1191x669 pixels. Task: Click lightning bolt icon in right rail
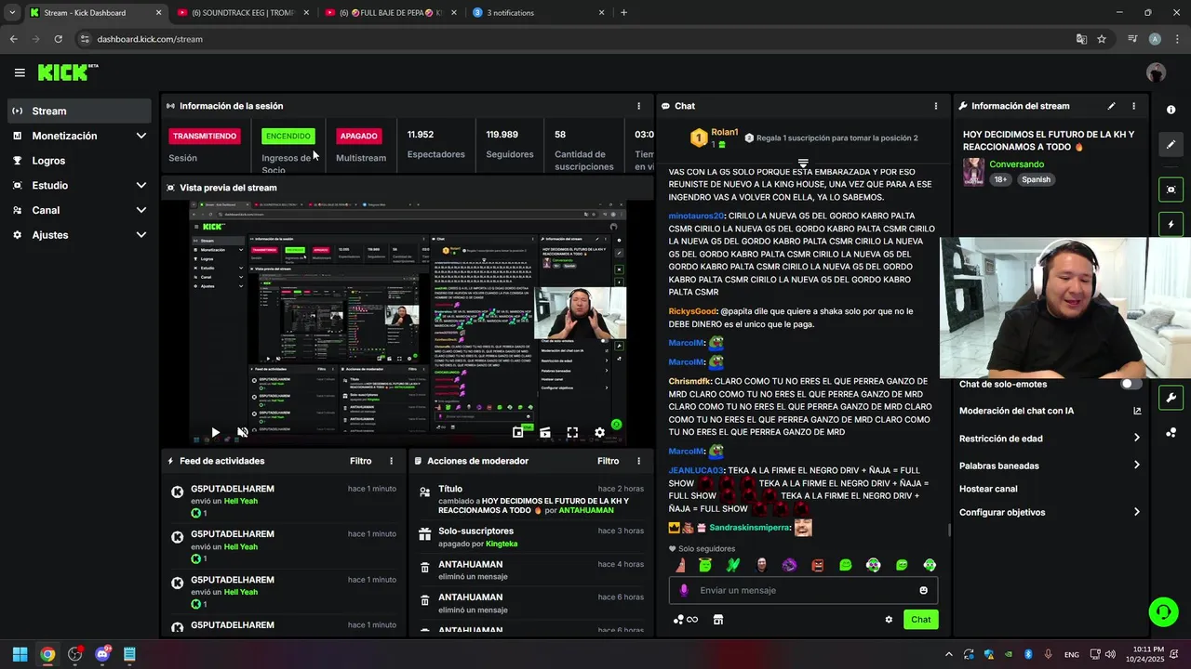point(1171,225)
